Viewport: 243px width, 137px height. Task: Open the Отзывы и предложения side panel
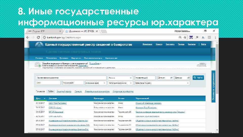[213, 86]
